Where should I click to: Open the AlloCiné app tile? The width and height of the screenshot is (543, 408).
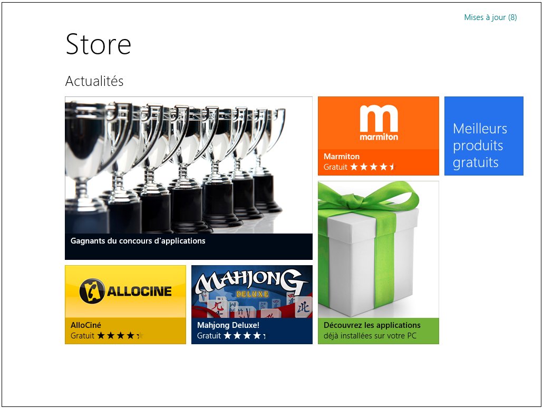[x=125, y=305]
